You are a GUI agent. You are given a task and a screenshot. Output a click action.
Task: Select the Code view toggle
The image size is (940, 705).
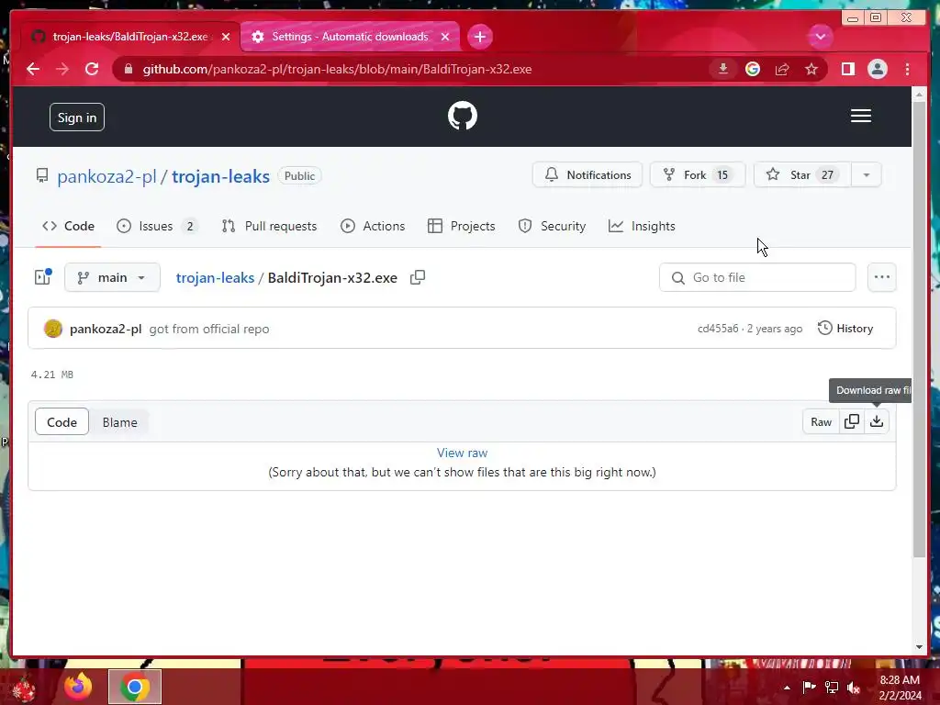[x=62, y=422]
